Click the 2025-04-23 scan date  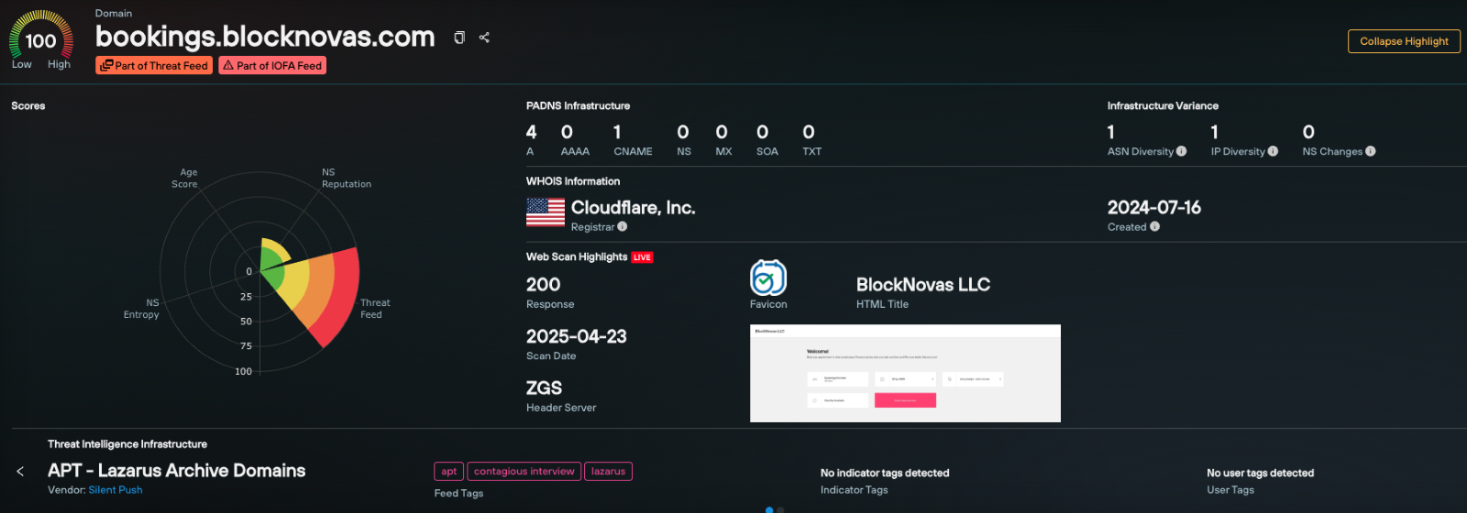577,336
